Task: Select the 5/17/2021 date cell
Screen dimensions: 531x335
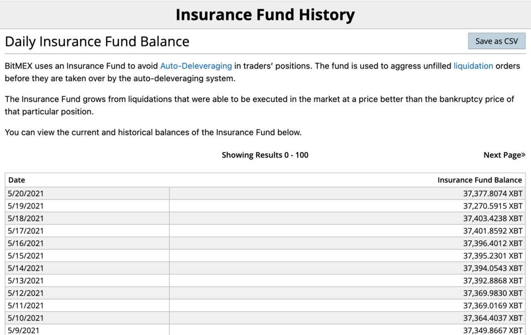Action: coord(26,231)
